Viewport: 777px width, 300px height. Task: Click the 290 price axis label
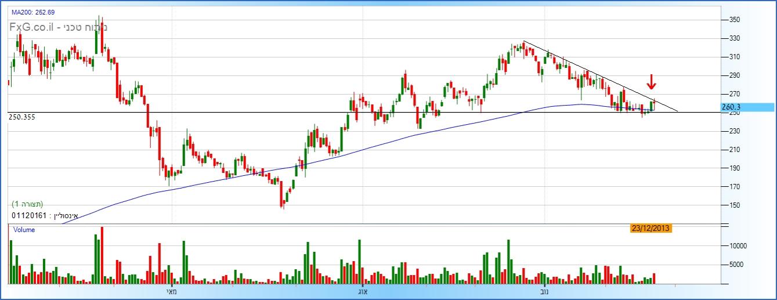pyautogui.click(x=733, y=75)
